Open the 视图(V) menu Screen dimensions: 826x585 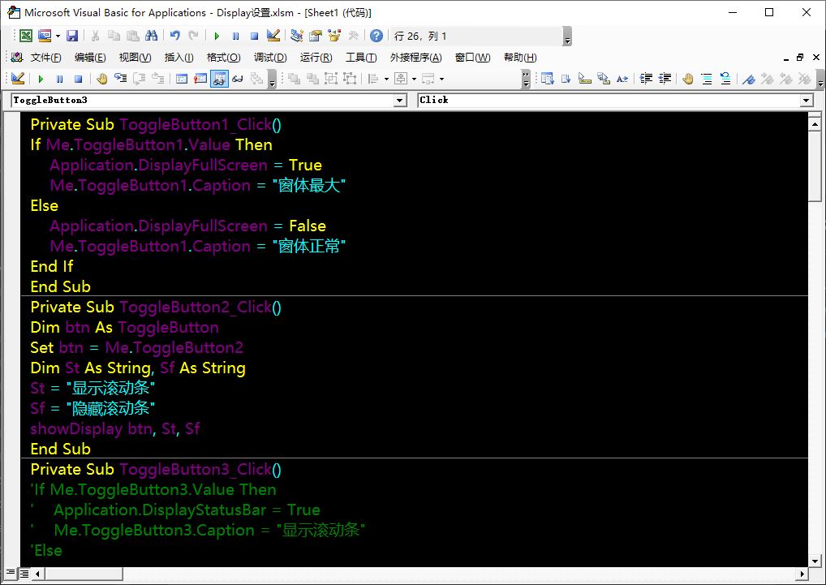135,58
